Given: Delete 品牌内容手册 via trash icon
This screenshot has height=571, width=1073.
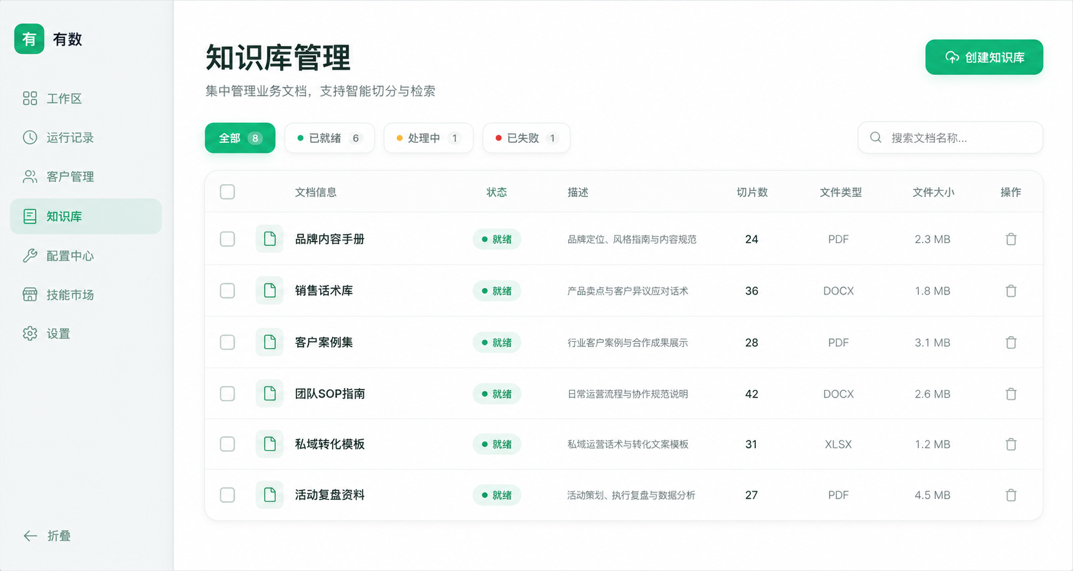Looking at the screenshot, I should (1011, 239).
